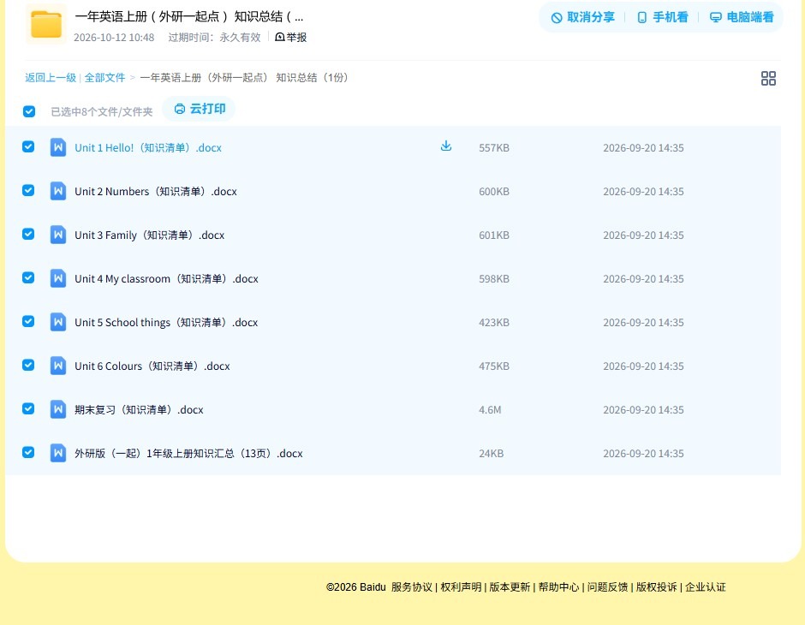The height and width of the screenshot is (625, 805).
Task: Click 电脑端看 view on PC button
Action: click(742, 17)
